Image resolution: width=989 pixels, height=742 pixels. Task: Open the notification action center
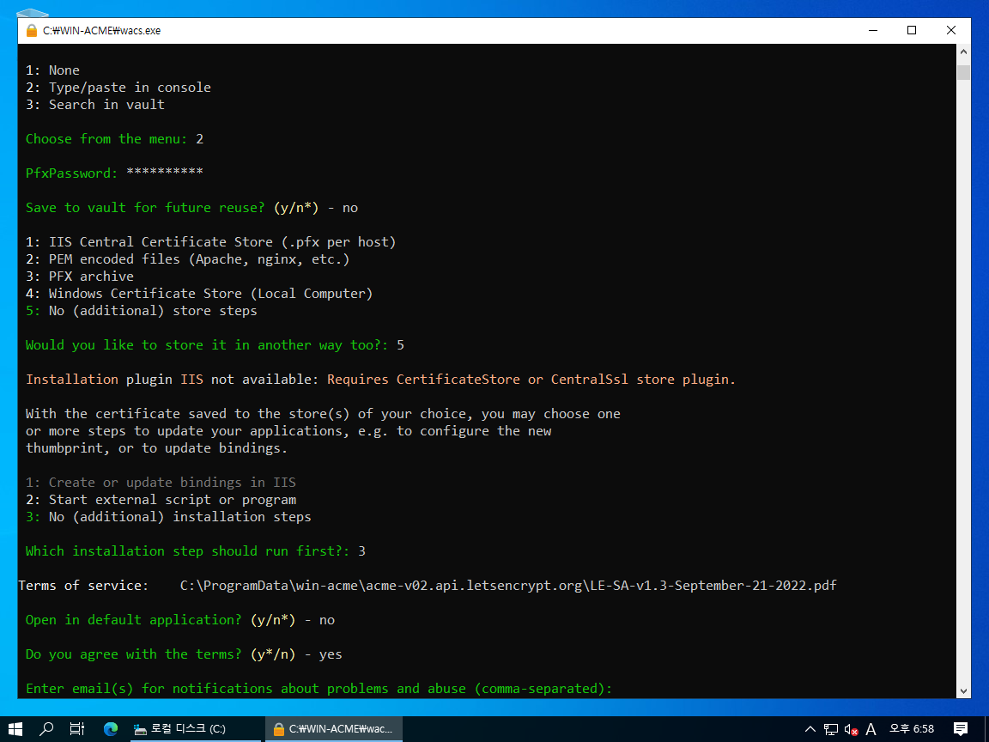961,729
